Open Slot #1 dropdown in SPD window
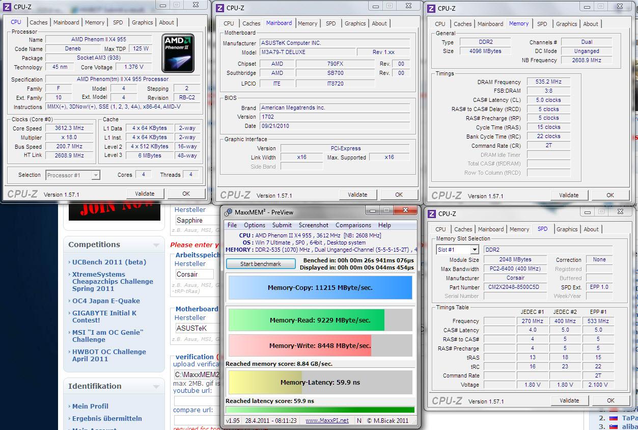638x430 pixels. (x=474, y=250)
